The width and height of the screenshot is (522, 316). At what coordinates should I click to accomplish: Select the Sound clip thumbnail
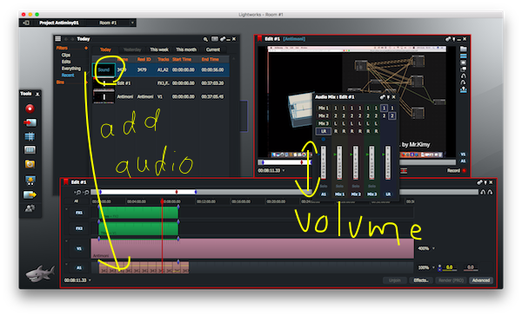[104, 69]
